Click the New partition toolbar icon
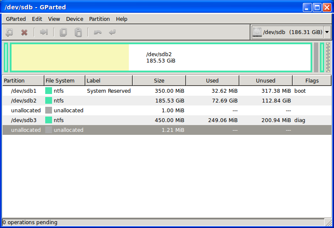The image size is (334, 228). tap(9, 32)
